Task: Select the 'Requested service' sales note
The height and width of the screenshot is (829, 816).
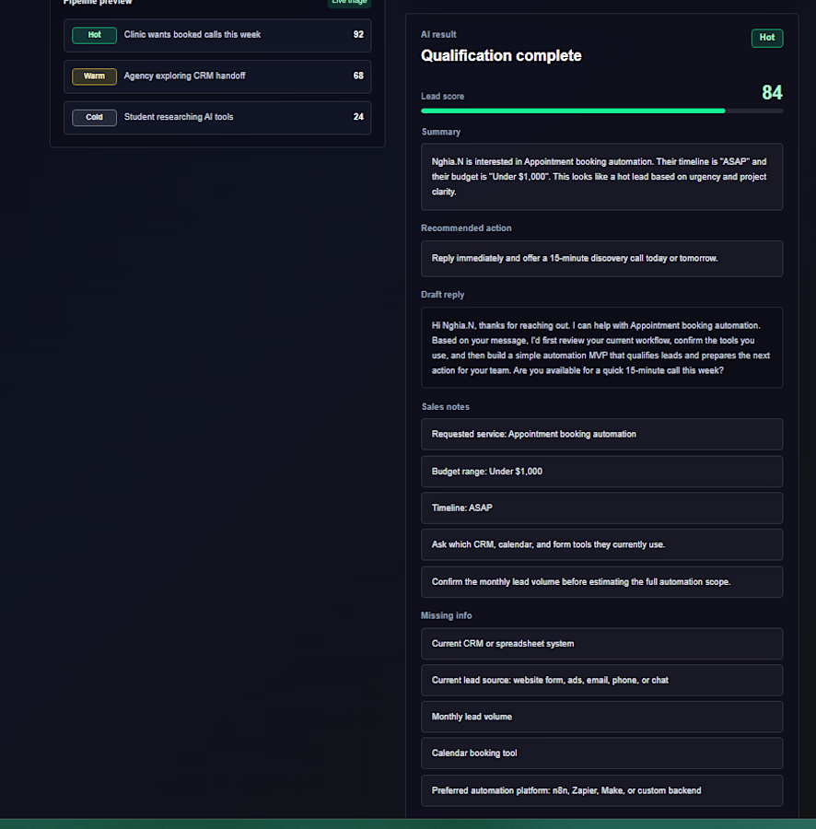Action: tap(601, 434)
